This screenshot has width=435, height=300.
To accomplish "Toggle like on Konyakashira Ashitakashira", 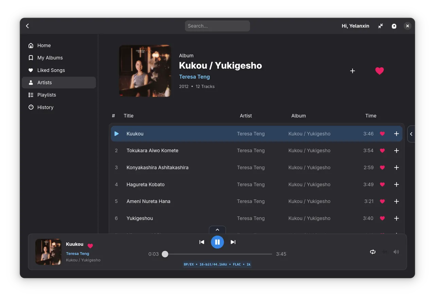I will pos(382,167).
